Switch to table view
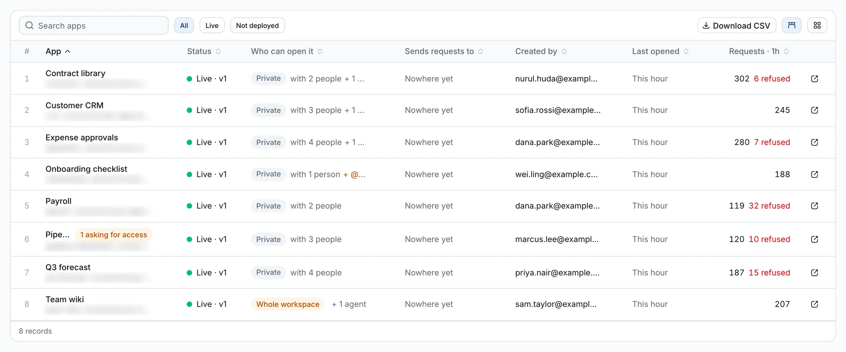The width and height of the screenshot is (846, 352). tap(792, 25)
